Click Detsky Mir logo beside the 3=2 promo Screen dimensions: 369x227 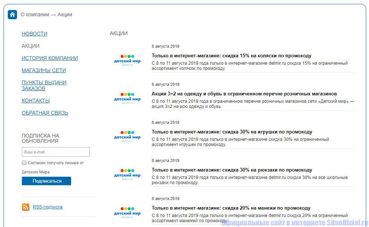point(127,99)
